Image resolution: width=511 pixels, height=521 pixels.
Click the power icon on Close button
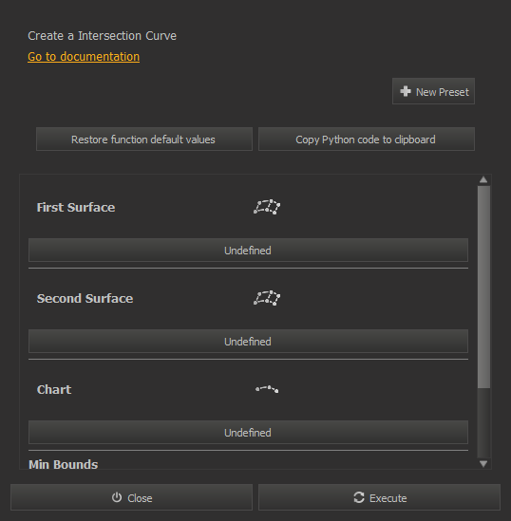tap(117, 497)
